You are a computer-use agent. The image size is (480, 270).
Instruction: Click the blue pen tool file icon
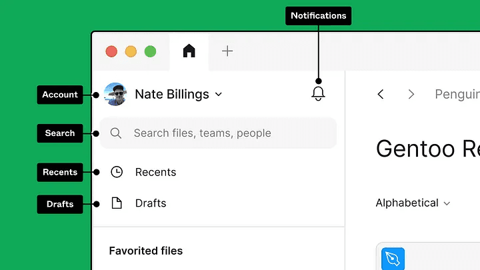click(x=393, y=259)
